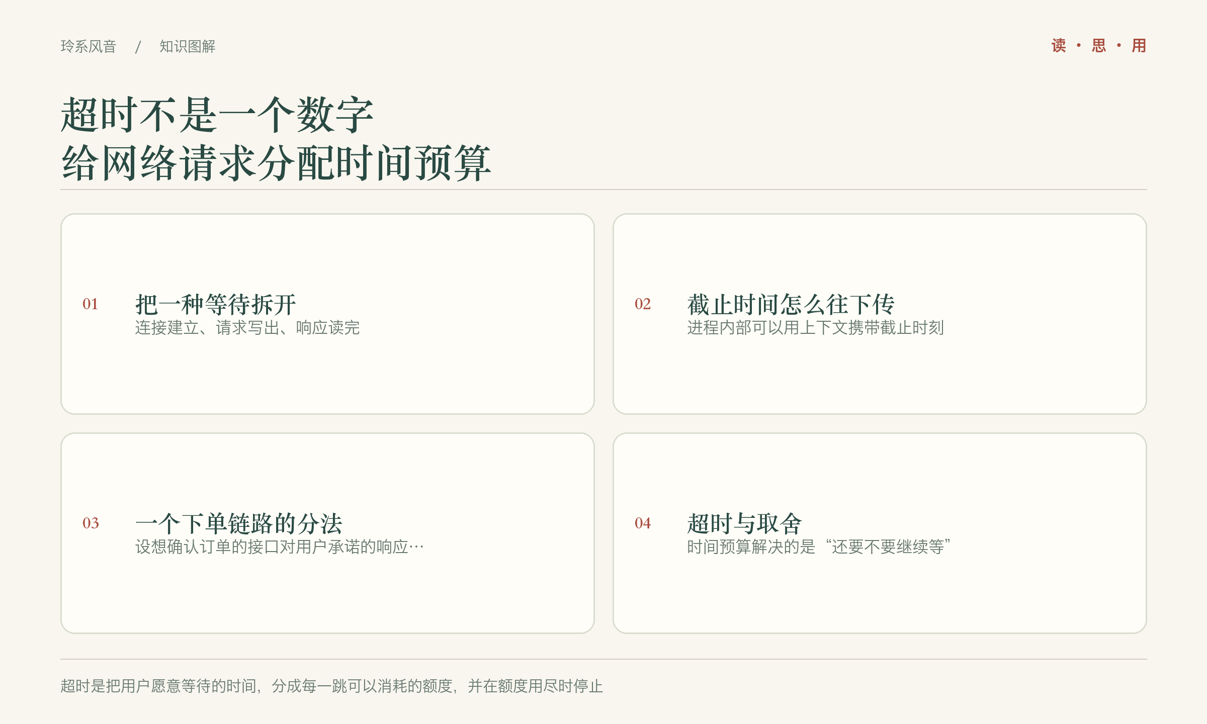The height and width of the screenshot is (724, 1207).
Task: Click the 玲系风音 breadcrumb text
Action: click(x=89, y=46)
